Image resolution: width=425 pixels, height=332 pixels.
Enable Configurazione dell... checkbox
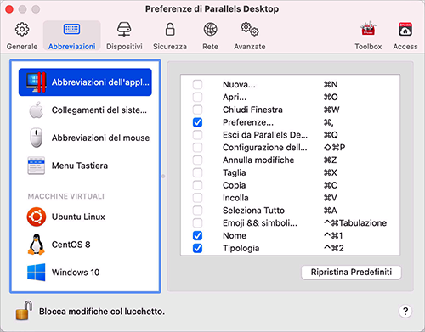coord(197,148)
